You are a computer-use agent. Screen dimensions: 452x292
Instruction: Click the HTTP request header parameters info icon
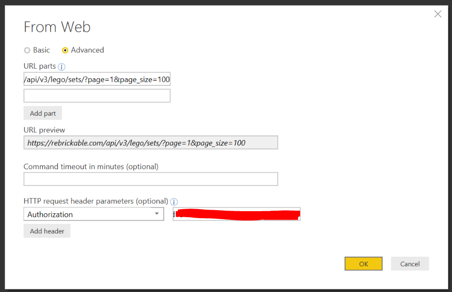174,201
